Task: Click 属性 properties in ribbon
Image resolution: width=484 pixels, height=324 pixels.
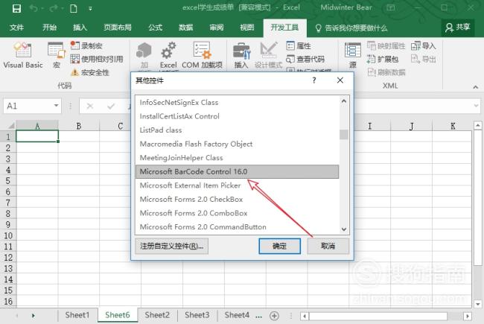Action: point(299,45)
